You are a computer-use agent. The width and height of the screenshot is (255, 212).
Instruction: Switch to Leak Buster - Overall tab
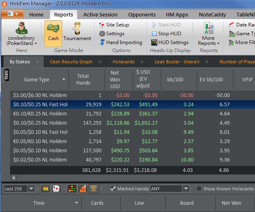tap(177, 62)
